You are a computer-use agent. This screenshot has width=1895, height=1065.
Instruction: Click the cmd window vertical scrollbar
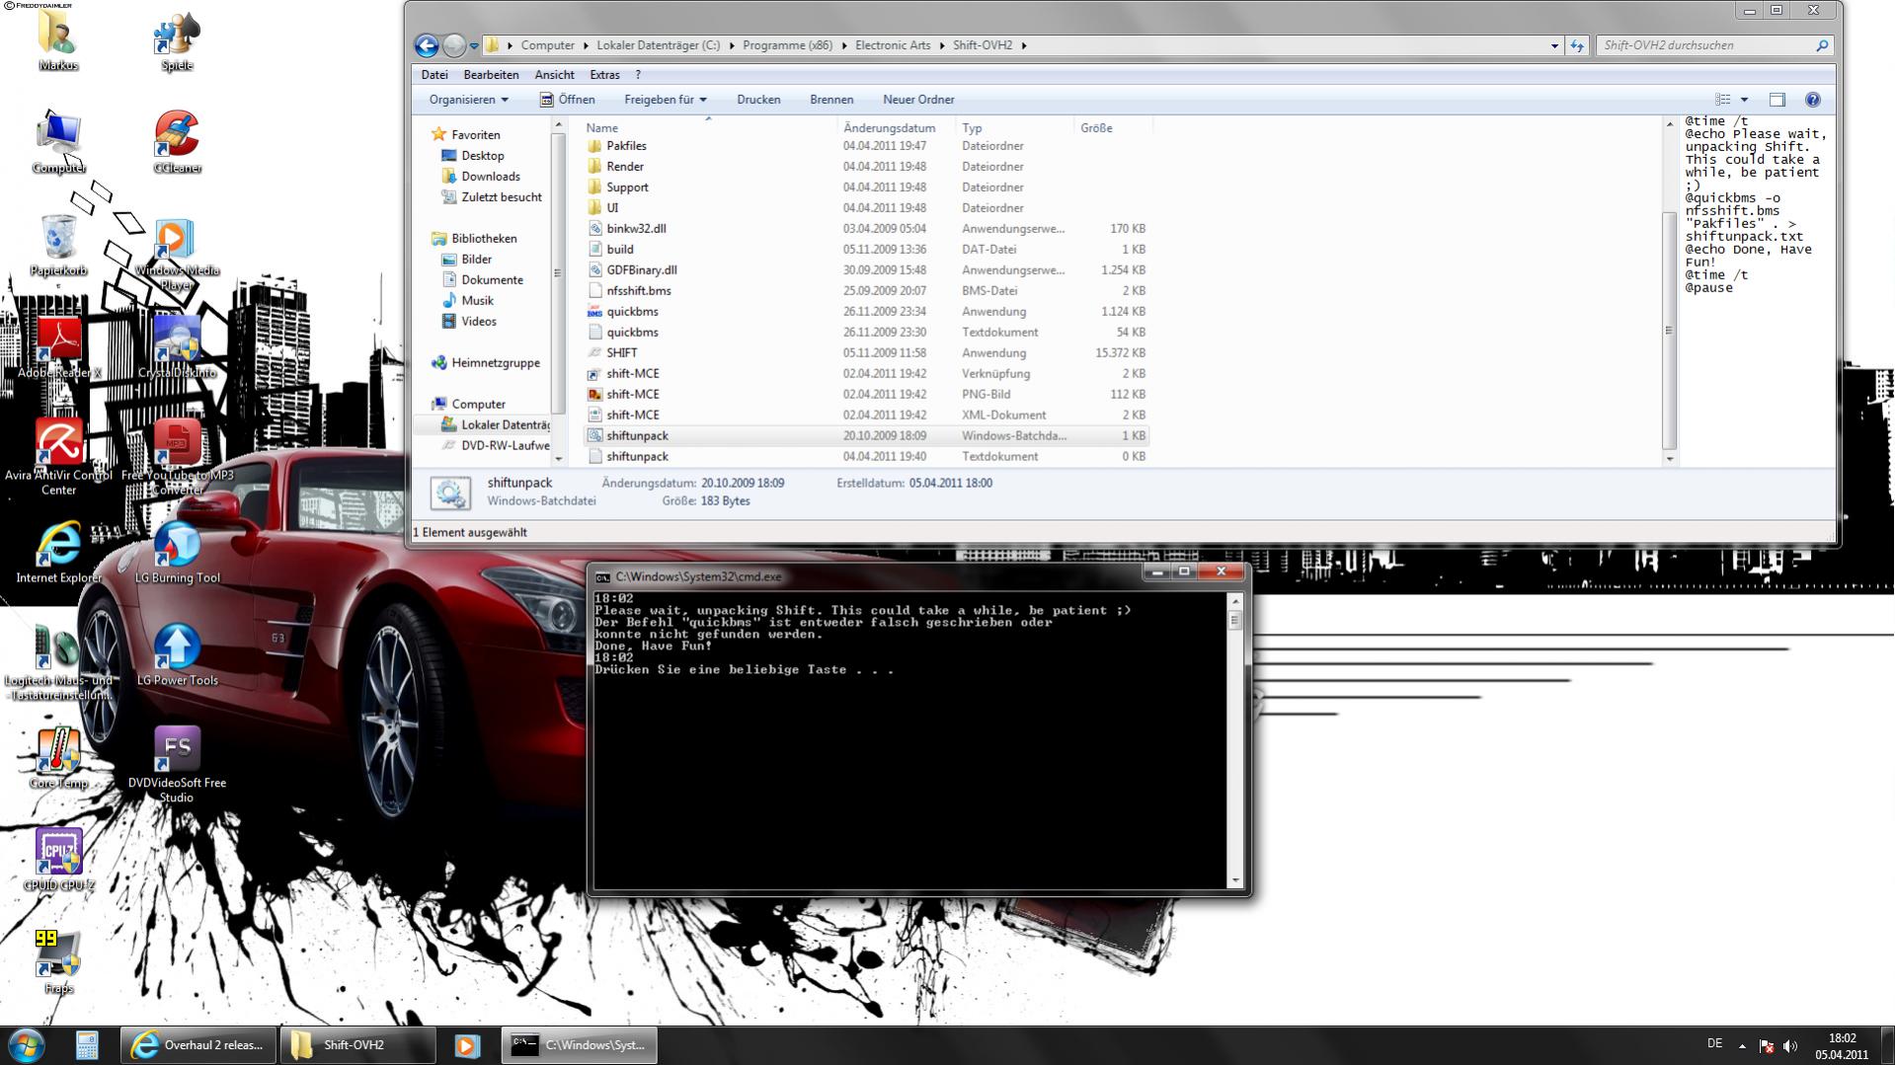[x=1234, y=739]
